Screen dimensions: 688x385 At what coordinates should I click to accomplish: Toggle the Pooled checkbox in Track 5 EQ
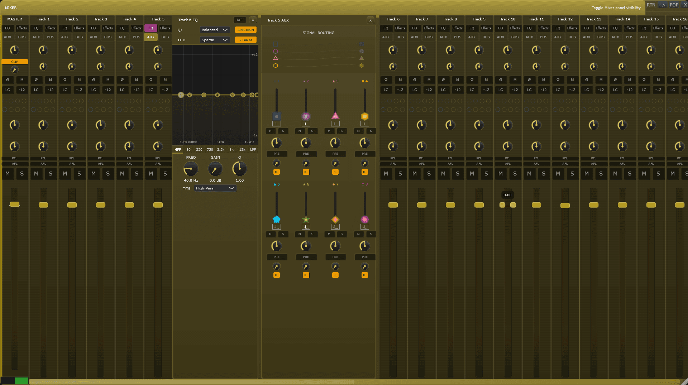(245, 40)
